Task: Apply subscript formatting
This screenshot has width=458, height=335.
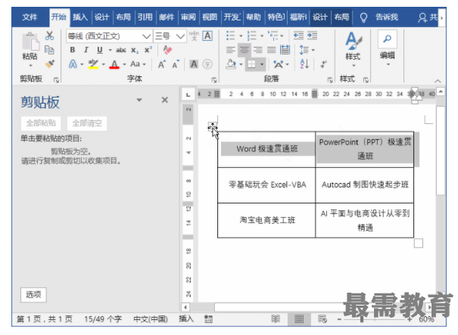Action: click(134, 50)
